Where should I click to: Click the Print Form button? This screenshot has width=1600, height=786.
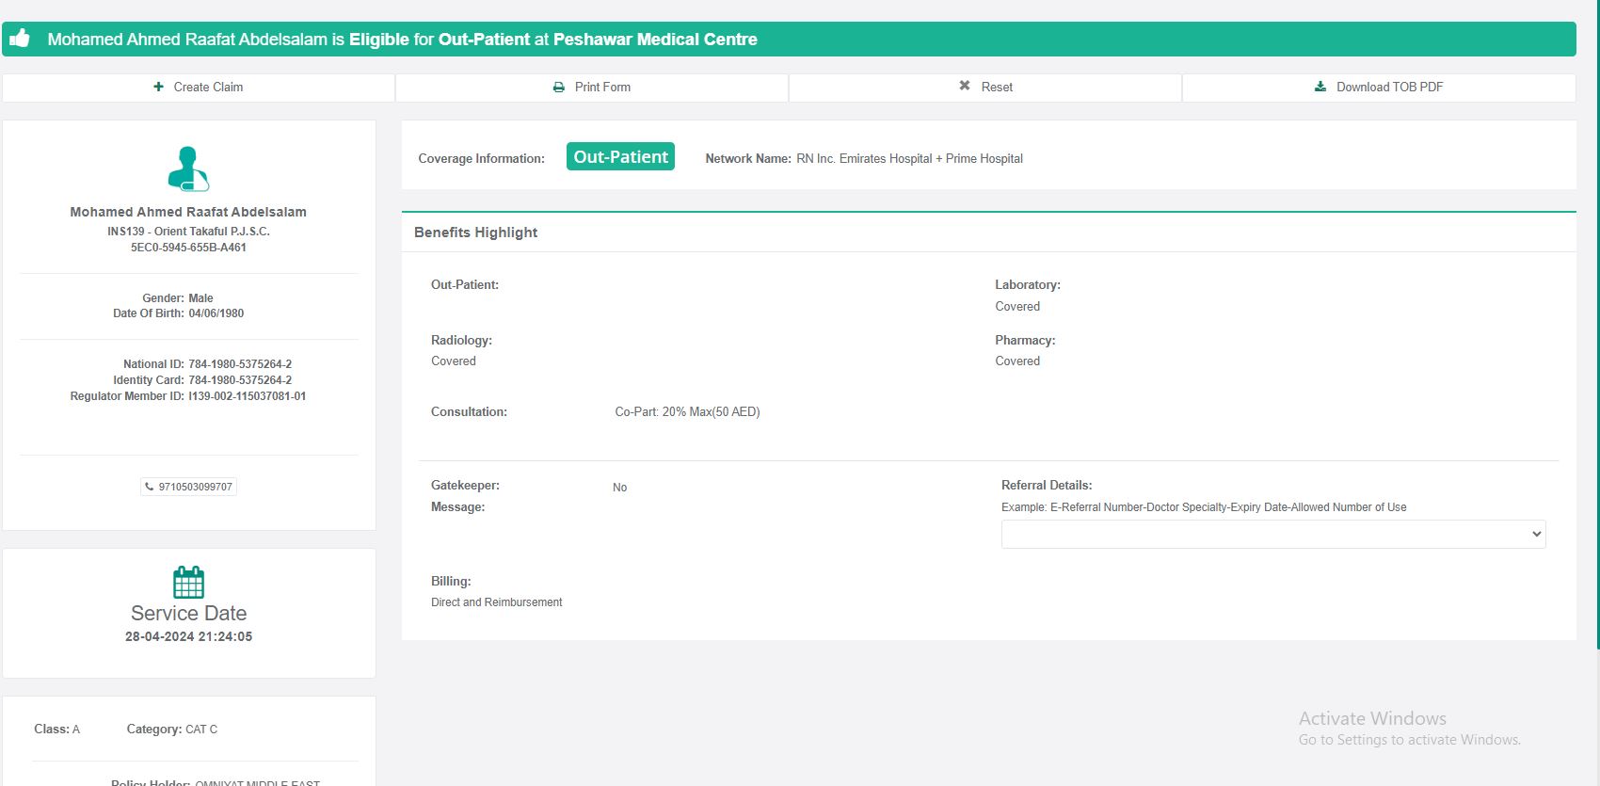(592, 88)
